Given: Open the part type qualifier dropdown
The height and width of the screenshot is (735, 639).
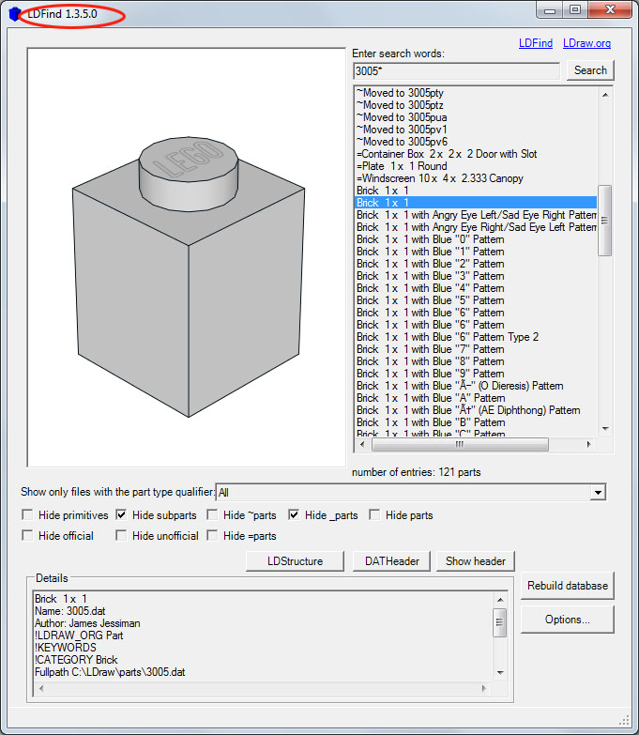Looking at the screenshot, I should click(598, 493).
